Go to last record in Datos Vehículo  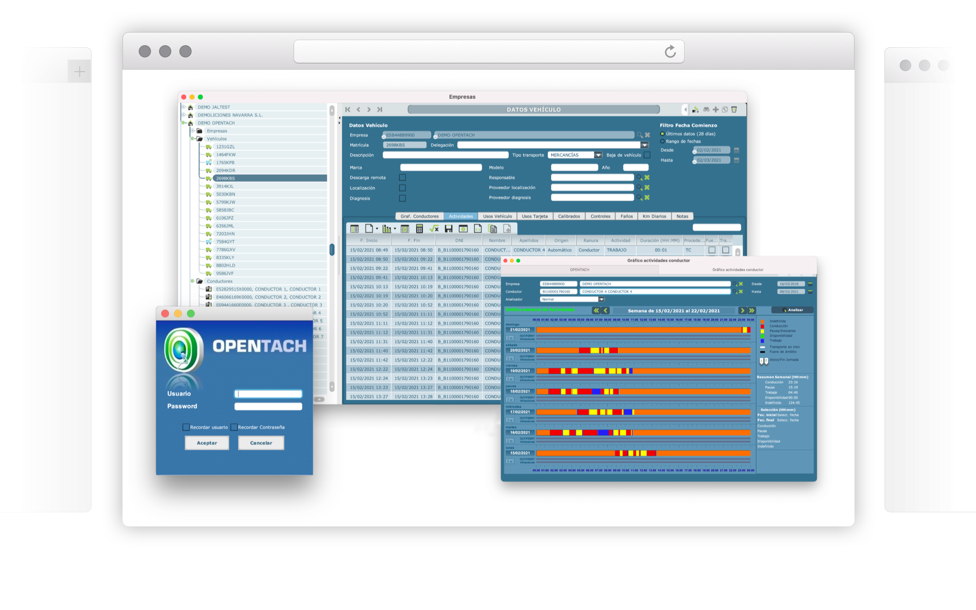tap(380, 109)
